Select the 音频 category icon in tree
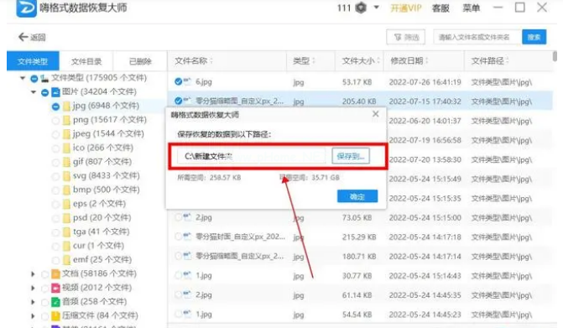This screenshot has width=563, height=328. coord(55,302)
